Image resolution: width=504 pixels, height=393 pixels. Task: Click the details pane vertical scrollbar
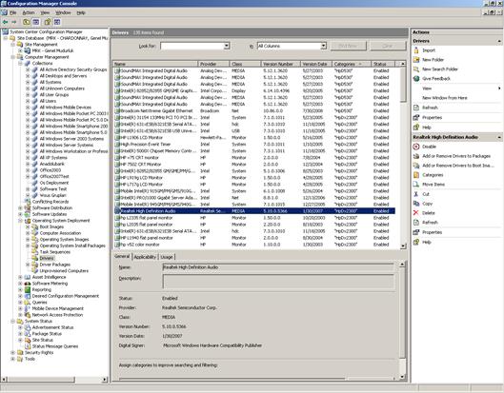[x=402, y=321]
